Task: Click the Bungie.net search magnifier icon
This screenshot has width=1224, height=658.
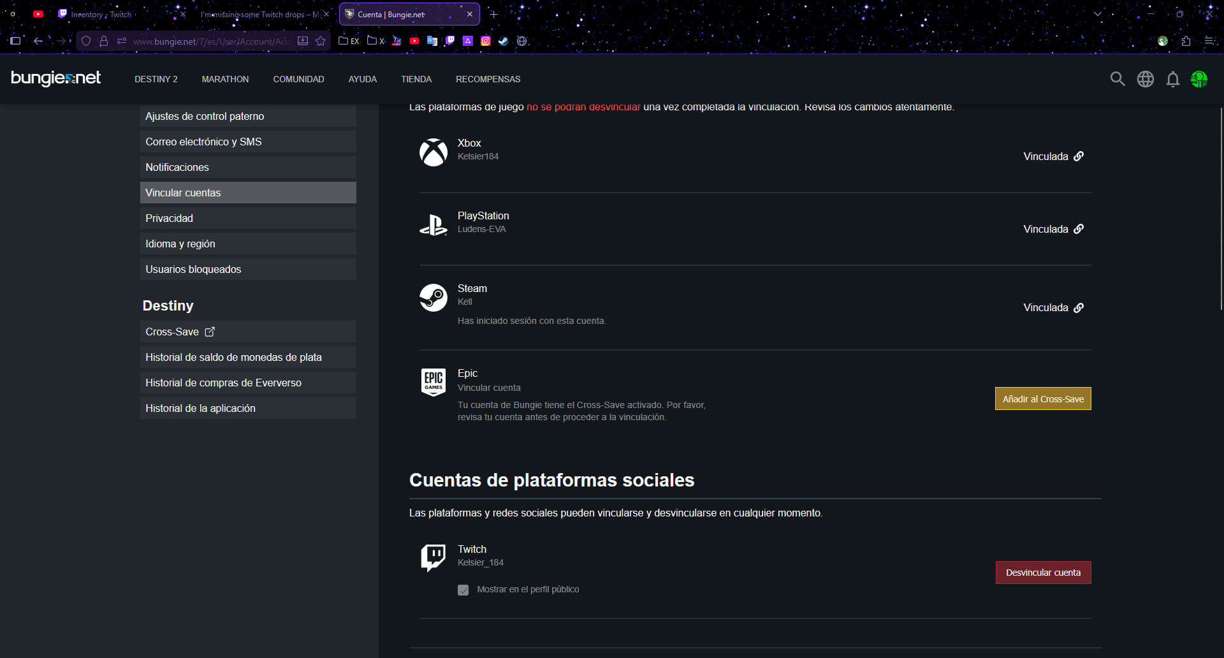Action: [1117, 79]
